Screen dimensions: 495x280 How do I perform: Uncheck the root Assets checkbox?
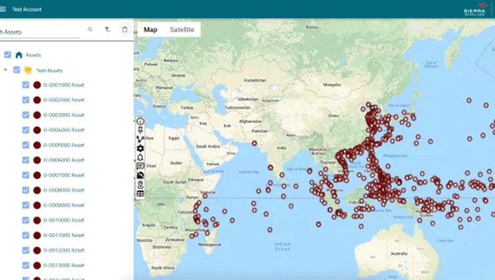click(7, 55)
